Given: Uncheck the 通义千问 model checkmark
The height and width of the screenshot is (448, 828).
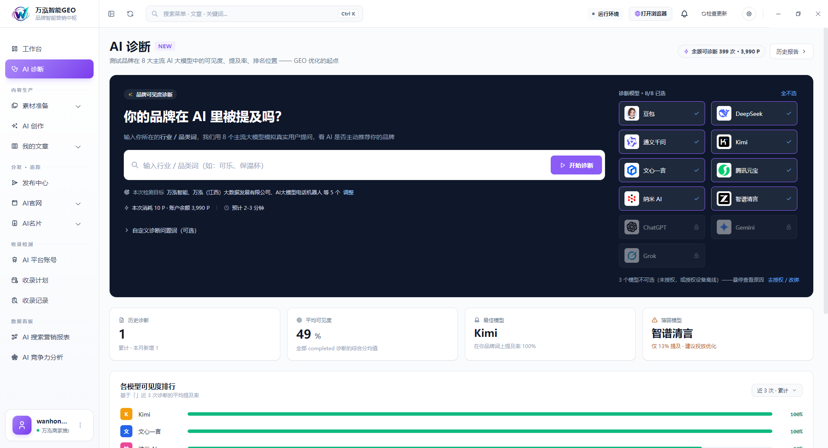Looking at the screenshot, I should point(696,142).
